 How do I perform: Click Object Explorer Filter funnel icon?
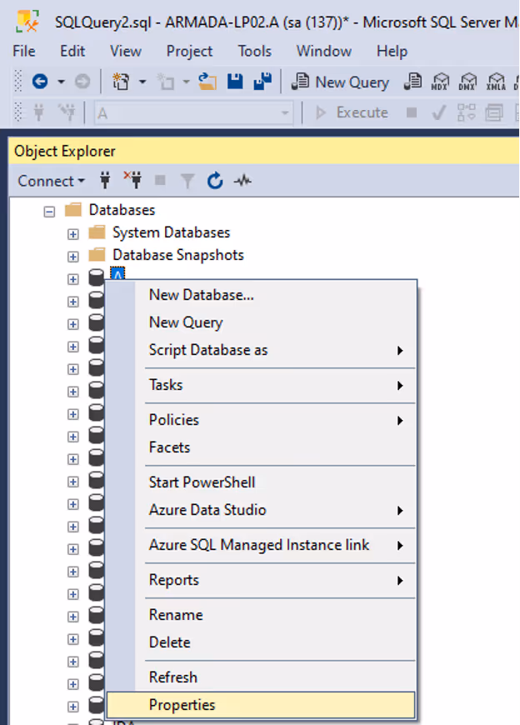(x=187, y=181)
